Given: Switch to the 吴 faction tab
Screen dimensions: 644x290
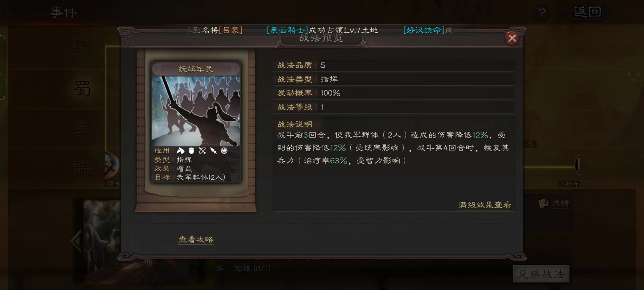Looking at the screenshot, I should coord(82,128).
